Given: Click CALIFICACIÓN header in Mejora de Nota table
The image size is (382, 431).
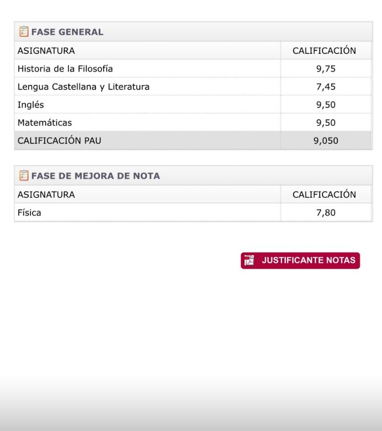Looking at the screenshot, I should click(324, 195).
